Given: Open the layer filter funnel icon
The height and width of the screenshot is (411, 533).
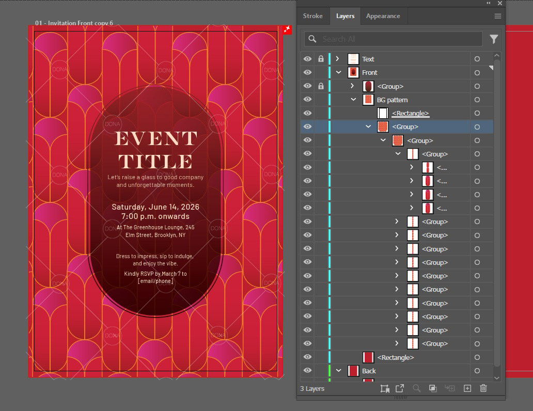Looking at the screenshot, I should coord(494,39).
